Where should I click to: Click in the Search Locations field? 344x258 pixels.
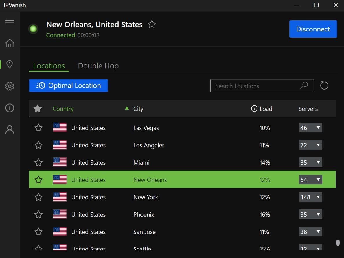(x=262, y=86)
